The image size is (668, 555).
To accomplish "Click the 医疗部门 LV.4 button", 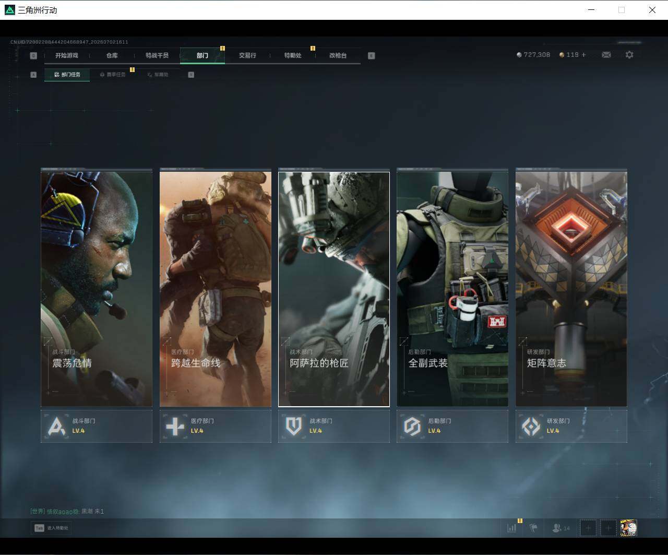I will coord(215,426).
